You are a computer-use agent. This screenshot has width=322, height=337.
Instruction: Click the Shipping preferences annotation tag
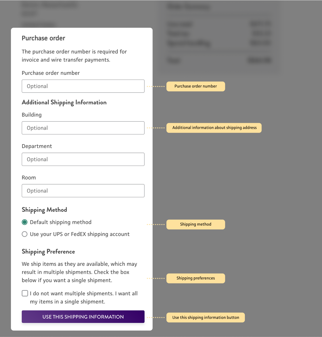(x=196, y=278)
